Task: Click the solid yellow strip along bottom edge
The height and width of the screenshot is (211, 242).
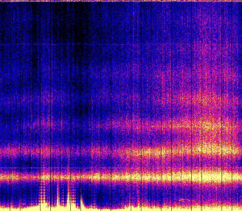Action: pyautogui.click(x=151, y=208)
